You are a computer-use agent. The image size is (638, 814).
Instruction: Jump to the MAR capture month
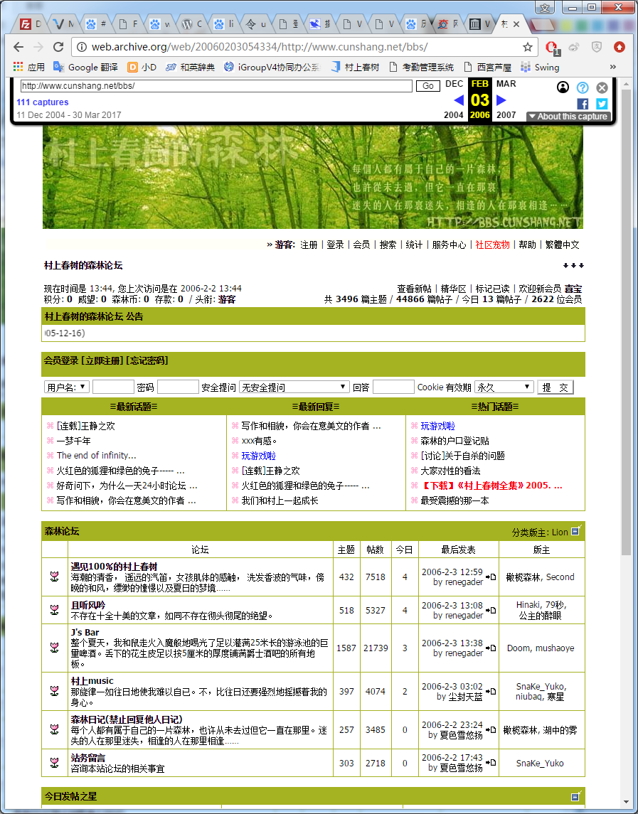click(506, 84)
